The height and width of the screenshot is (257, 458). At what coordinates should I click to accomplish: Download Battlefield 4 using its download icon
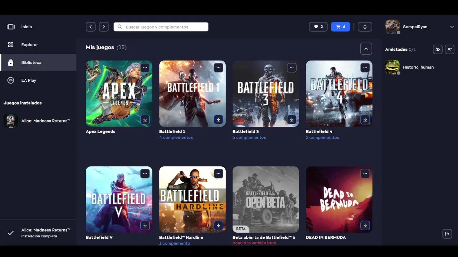tap(365, 120)
